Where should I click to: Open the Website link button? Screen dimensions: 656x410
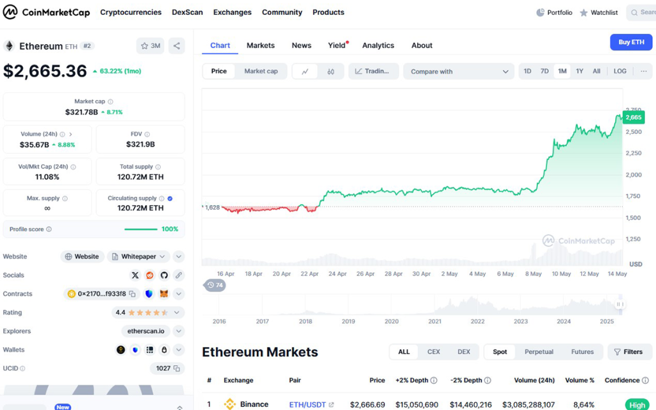point(83,256)
